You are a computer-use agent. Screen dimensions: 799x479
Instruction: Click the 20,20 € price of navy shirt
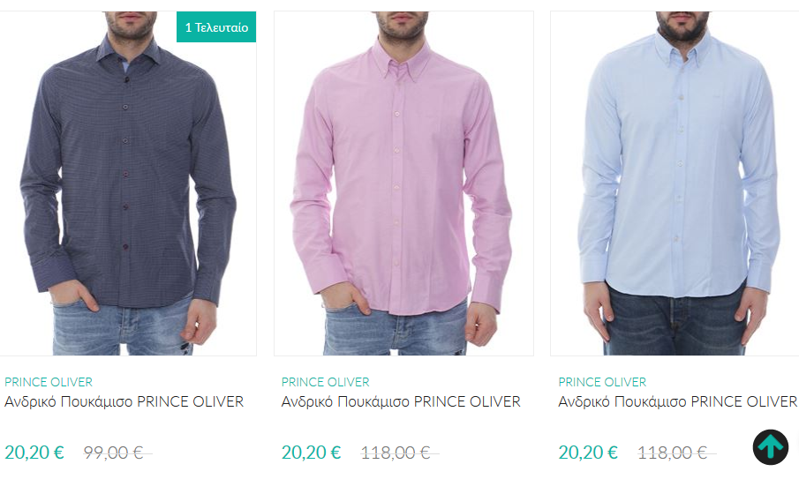point(34,452)
